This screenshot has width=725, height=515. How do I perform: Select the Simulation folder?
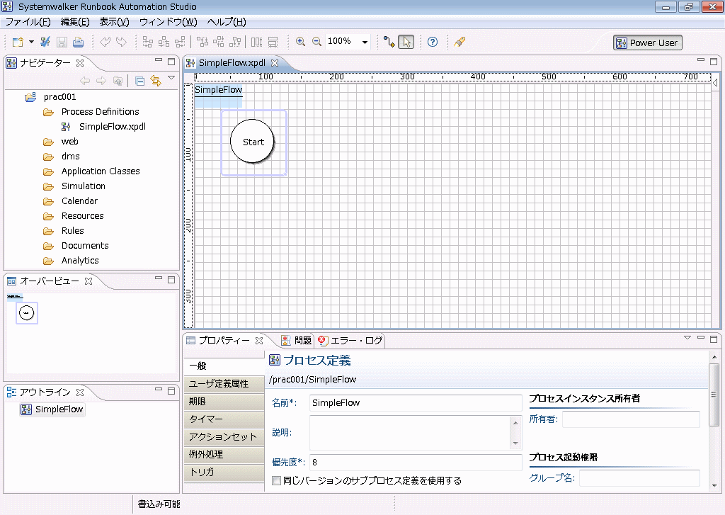84,186
